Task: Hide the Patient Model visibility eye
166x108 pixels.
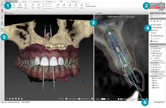Action: pos(151,49)
